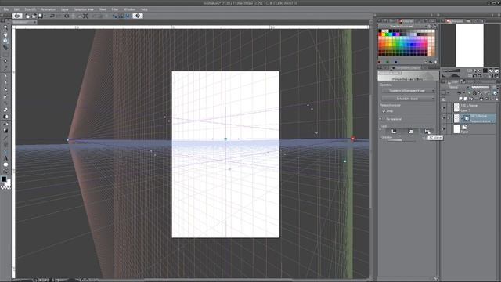
Task: Click the YZ plane grid icon
Action: pos(410,132)
